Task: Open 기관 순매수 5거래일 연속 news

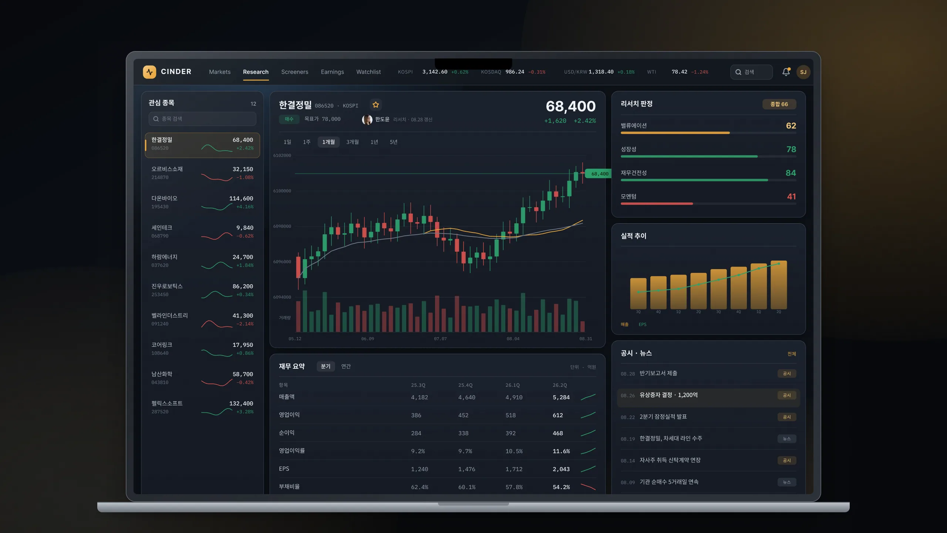Action: (708, 482)
